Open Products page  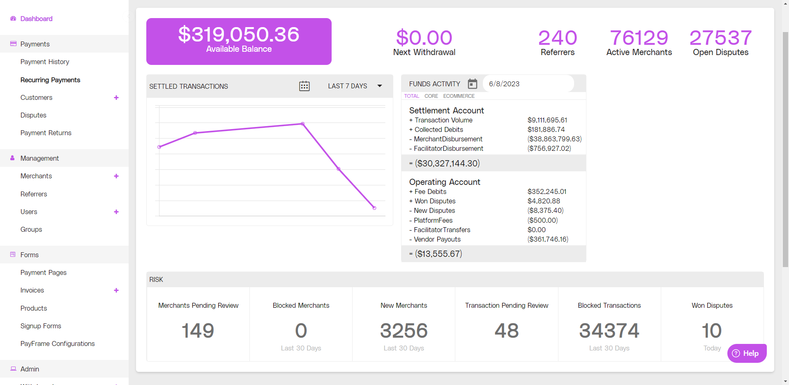[34, 308]
